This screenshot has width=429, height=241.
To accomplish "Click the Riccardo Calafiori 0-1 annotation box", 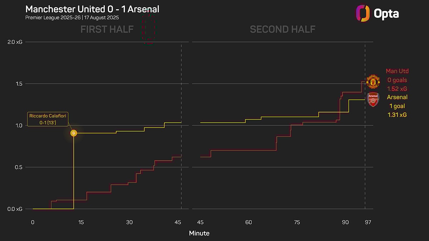I will 48,119.
